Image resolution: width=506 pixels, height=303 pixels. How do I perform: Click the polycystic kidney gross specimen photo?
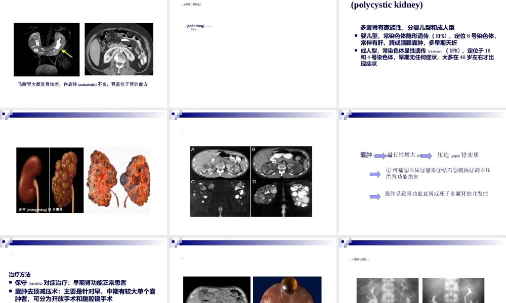(x=117, y=178)
